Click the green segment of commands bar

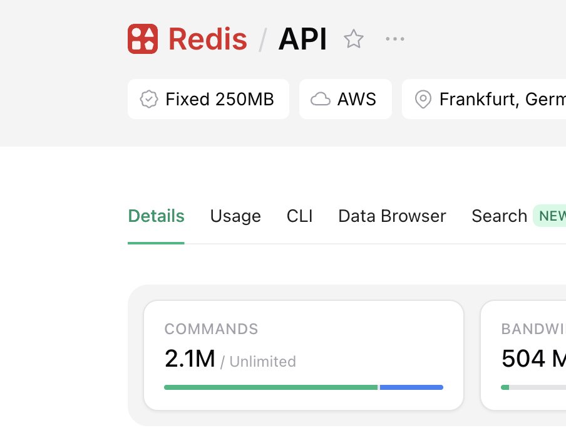[270, 387]
